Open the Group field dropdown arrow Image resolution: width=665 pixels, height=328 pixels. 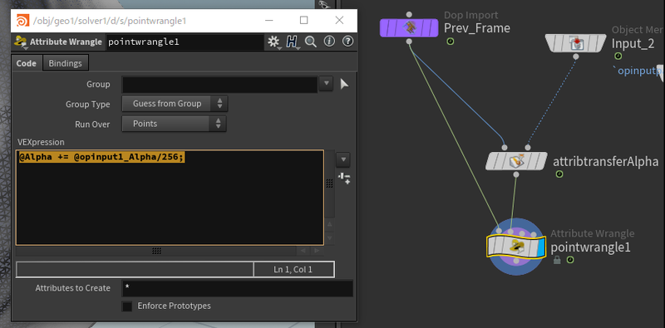[326, 84]
